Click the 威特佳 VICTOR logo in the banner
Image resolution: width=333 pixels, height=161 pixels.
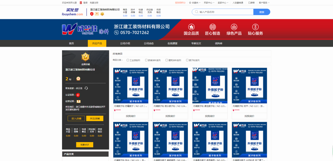(85, 29)
